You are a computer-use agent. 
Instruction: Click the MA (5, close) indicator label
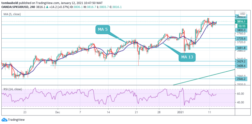12,14
